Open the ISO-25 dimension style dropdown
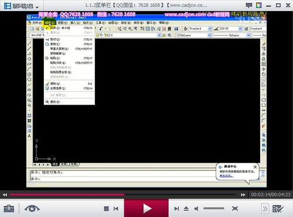This screenshot has height=217, width=293. click(x=240, y=29)
